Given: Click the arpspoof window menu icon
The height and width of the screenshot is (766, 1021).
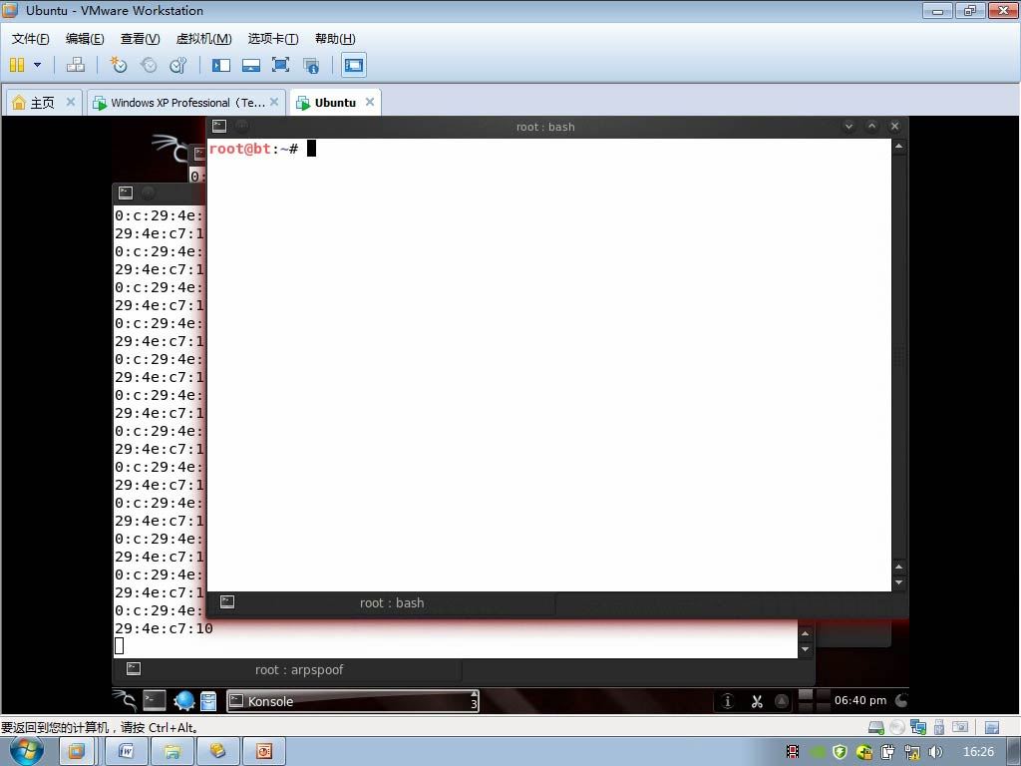Looking at the screenshot, I should (x=126, y=192).
